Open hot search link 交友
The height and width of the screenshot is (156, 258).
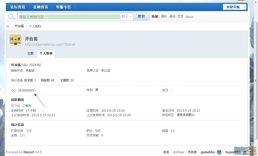(180, 16)
